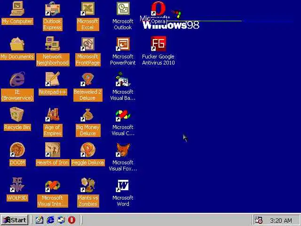Select the My Documents folder icon
The height and width of the screenshot is (226, 301).
tap(17, 44)
